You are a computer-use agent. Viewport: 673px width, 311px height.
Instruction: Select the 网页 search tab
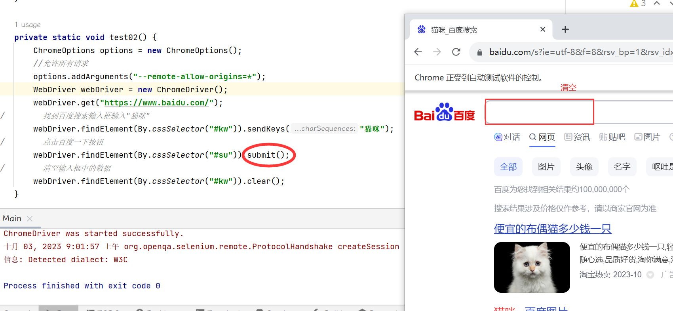click(x=542, y=137)
